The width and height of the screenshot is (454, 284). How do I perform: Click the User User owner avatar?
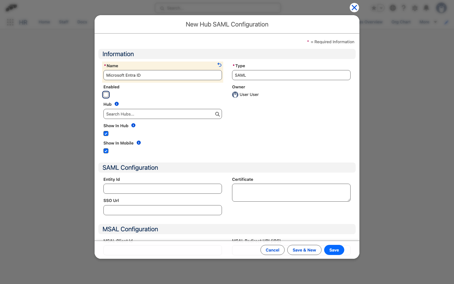(235, 95)
